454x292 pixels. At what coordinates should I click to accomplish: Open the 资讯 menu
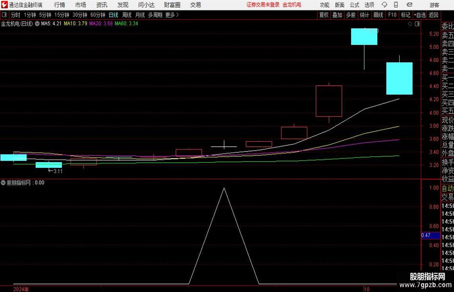pos(102,5)
